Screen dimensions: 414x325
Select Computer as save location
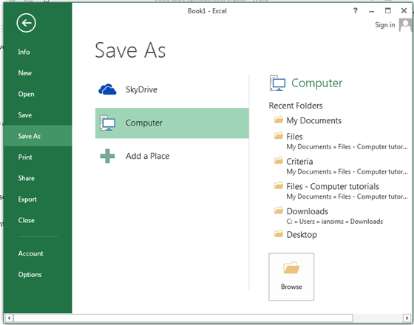172,123
